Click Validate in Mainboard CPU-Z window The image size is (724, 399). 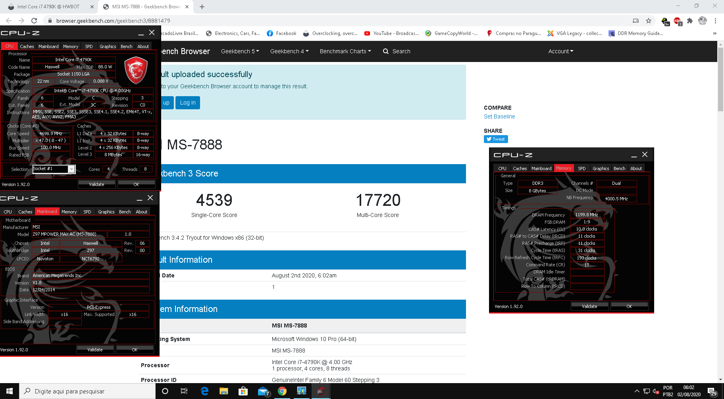point(95,350)
